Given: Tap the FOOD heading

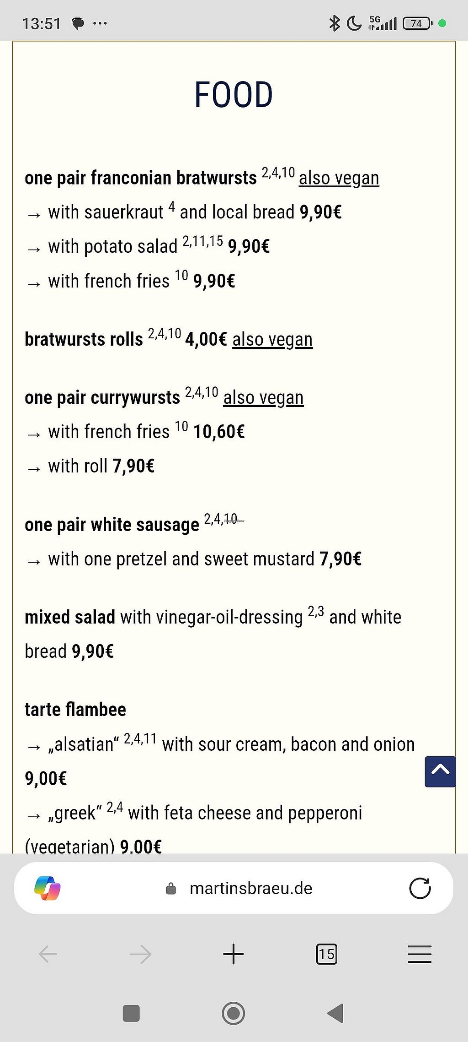Looking at the screenshot, I should 234,95.
